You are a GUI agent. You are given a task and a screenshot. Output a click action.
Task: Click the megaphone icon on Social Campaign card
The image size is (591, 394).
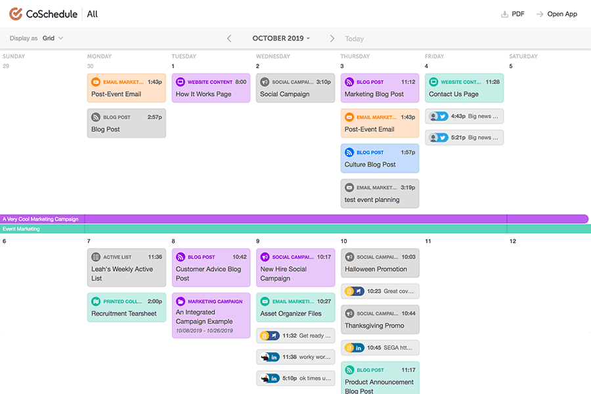265,82
